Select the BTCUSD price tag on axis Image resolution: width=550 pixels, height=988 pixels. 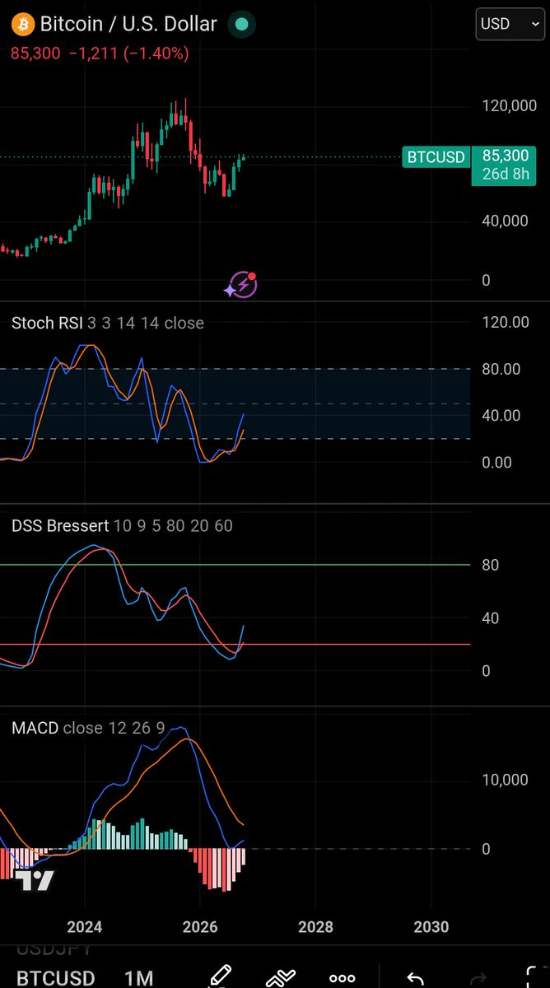[436, 156]
